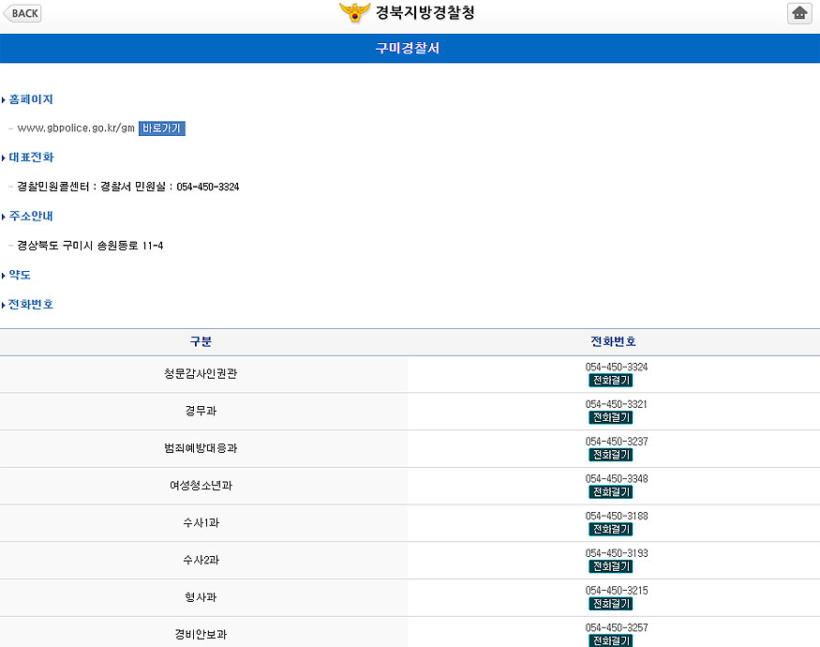Image resolution: width=820 pixels, height=647 pixels.
Task: Expand the 홈페이지 section
Action: (31, 99)
